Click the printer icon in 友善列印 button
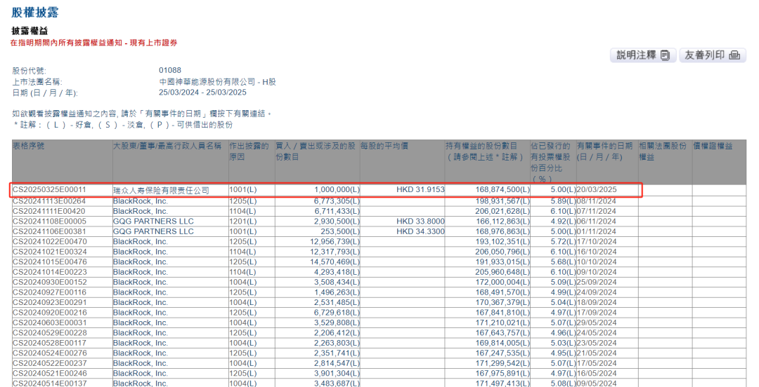This screenshot has width=759, height=387. click(734, 55)
